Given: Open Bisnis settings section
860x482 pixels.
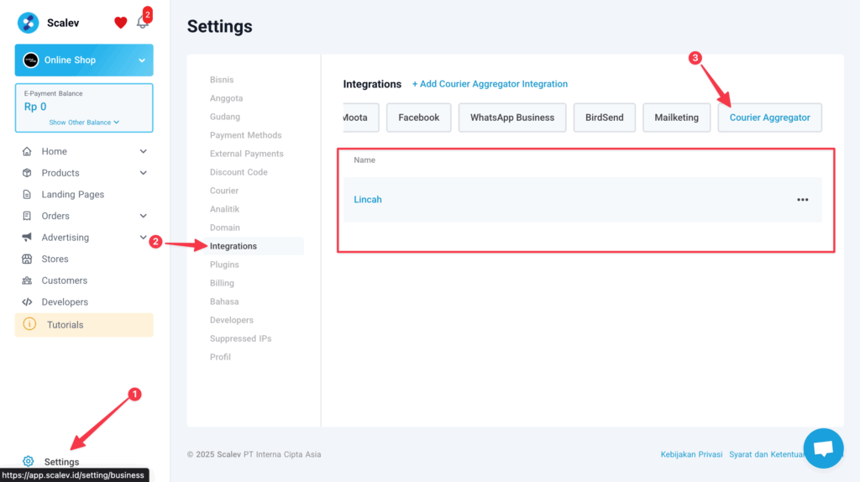Looking at the screenshot, I should [222, 80].
